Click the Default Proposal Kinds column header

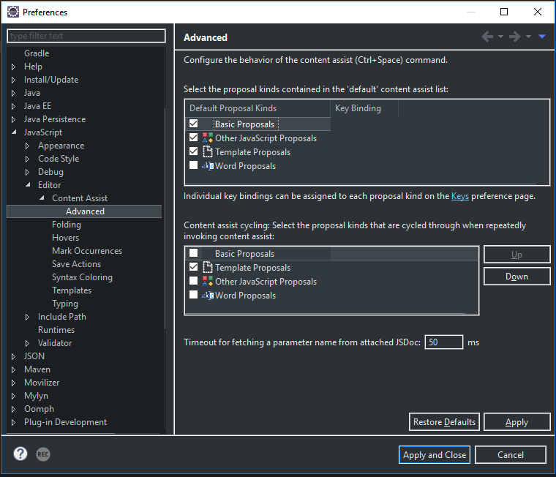[x=258, y=108]
